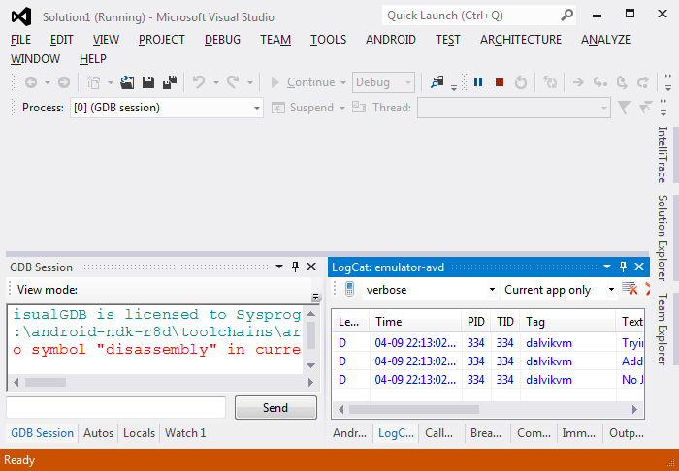Click the GDB command input field
This screenshot has width=679, height=471.
116,407
